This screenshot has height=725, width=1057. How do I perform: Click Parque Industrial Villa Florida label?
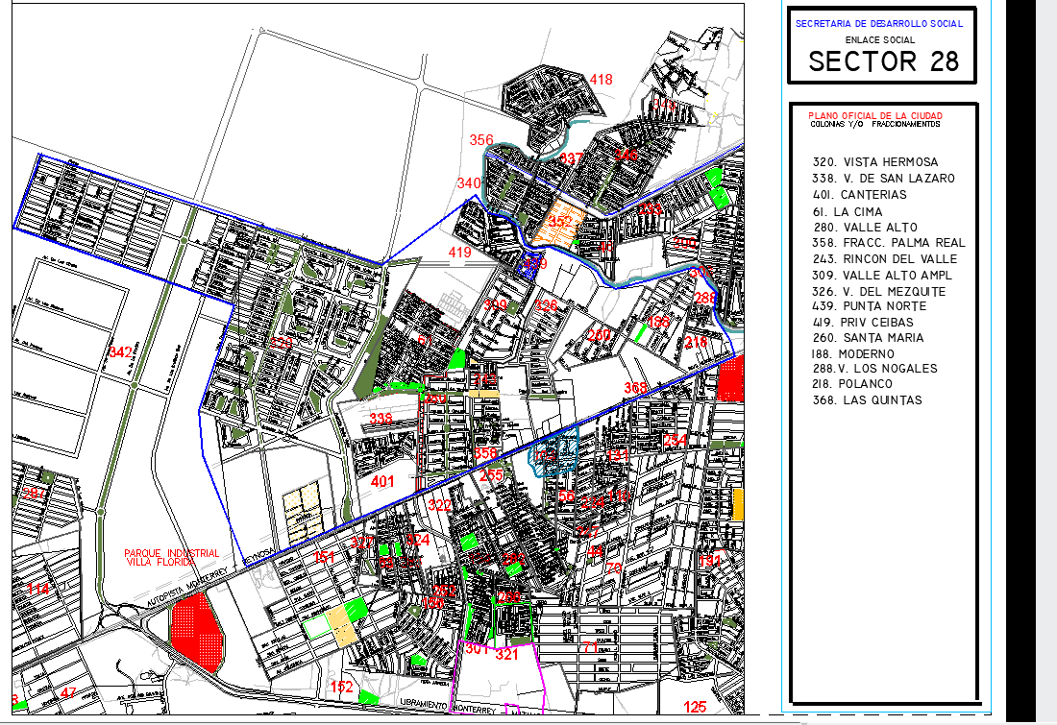pos(171,558)
